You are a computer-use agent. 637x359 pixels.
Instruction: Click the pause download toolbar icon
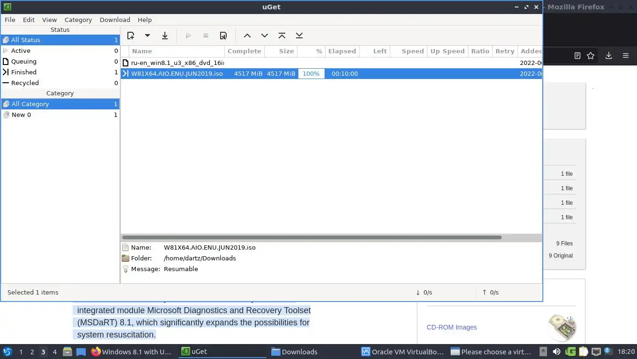click(206, 36)
